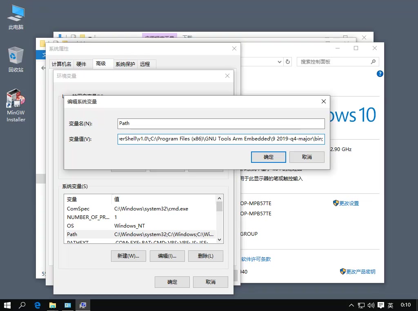Image resolution: width=418 pixels, height=311 pixels.
Task: Open the address bar dropdown in Control Panel
Action: [279, 61]
